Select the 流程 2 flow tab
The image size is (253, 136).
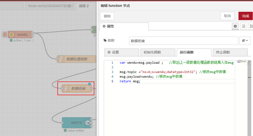84,6
